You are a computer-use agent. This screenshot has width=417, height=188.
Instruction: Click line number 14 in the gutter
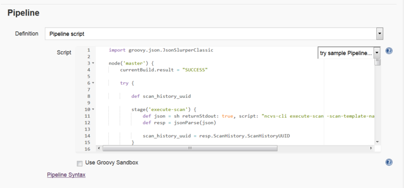point(87,136)
